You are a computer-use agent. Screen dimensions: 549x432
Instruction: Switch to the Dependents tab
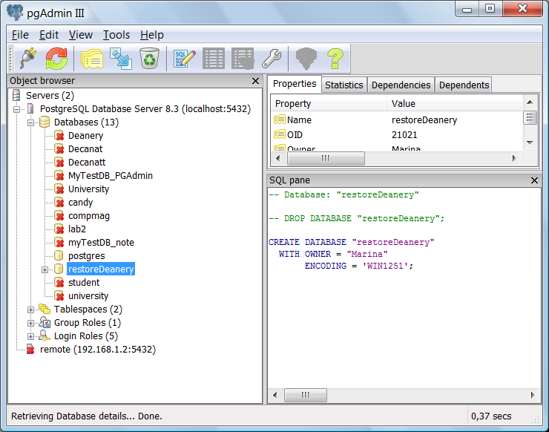click(x=464, y=85)
